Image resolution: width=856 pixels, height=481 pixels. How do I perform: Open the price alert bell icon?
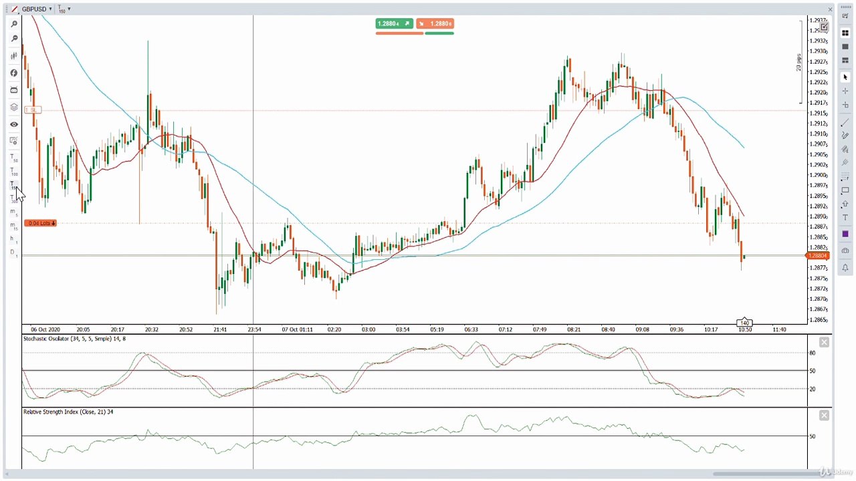click(x=845, y=268)
